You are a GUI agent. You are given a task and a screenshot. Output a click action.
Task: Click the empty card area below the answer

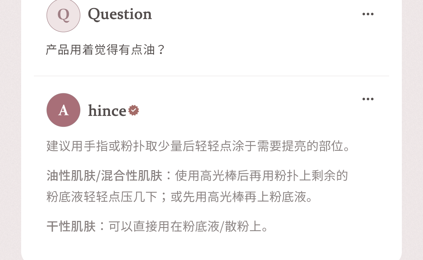(x=211, y=247)
